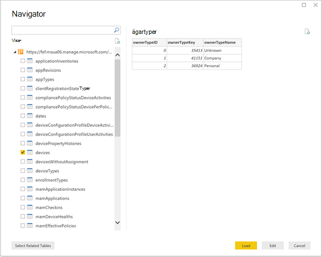Maximize the Navigator window
Viewport: 322px width, 257px height.
pos(304,5)
